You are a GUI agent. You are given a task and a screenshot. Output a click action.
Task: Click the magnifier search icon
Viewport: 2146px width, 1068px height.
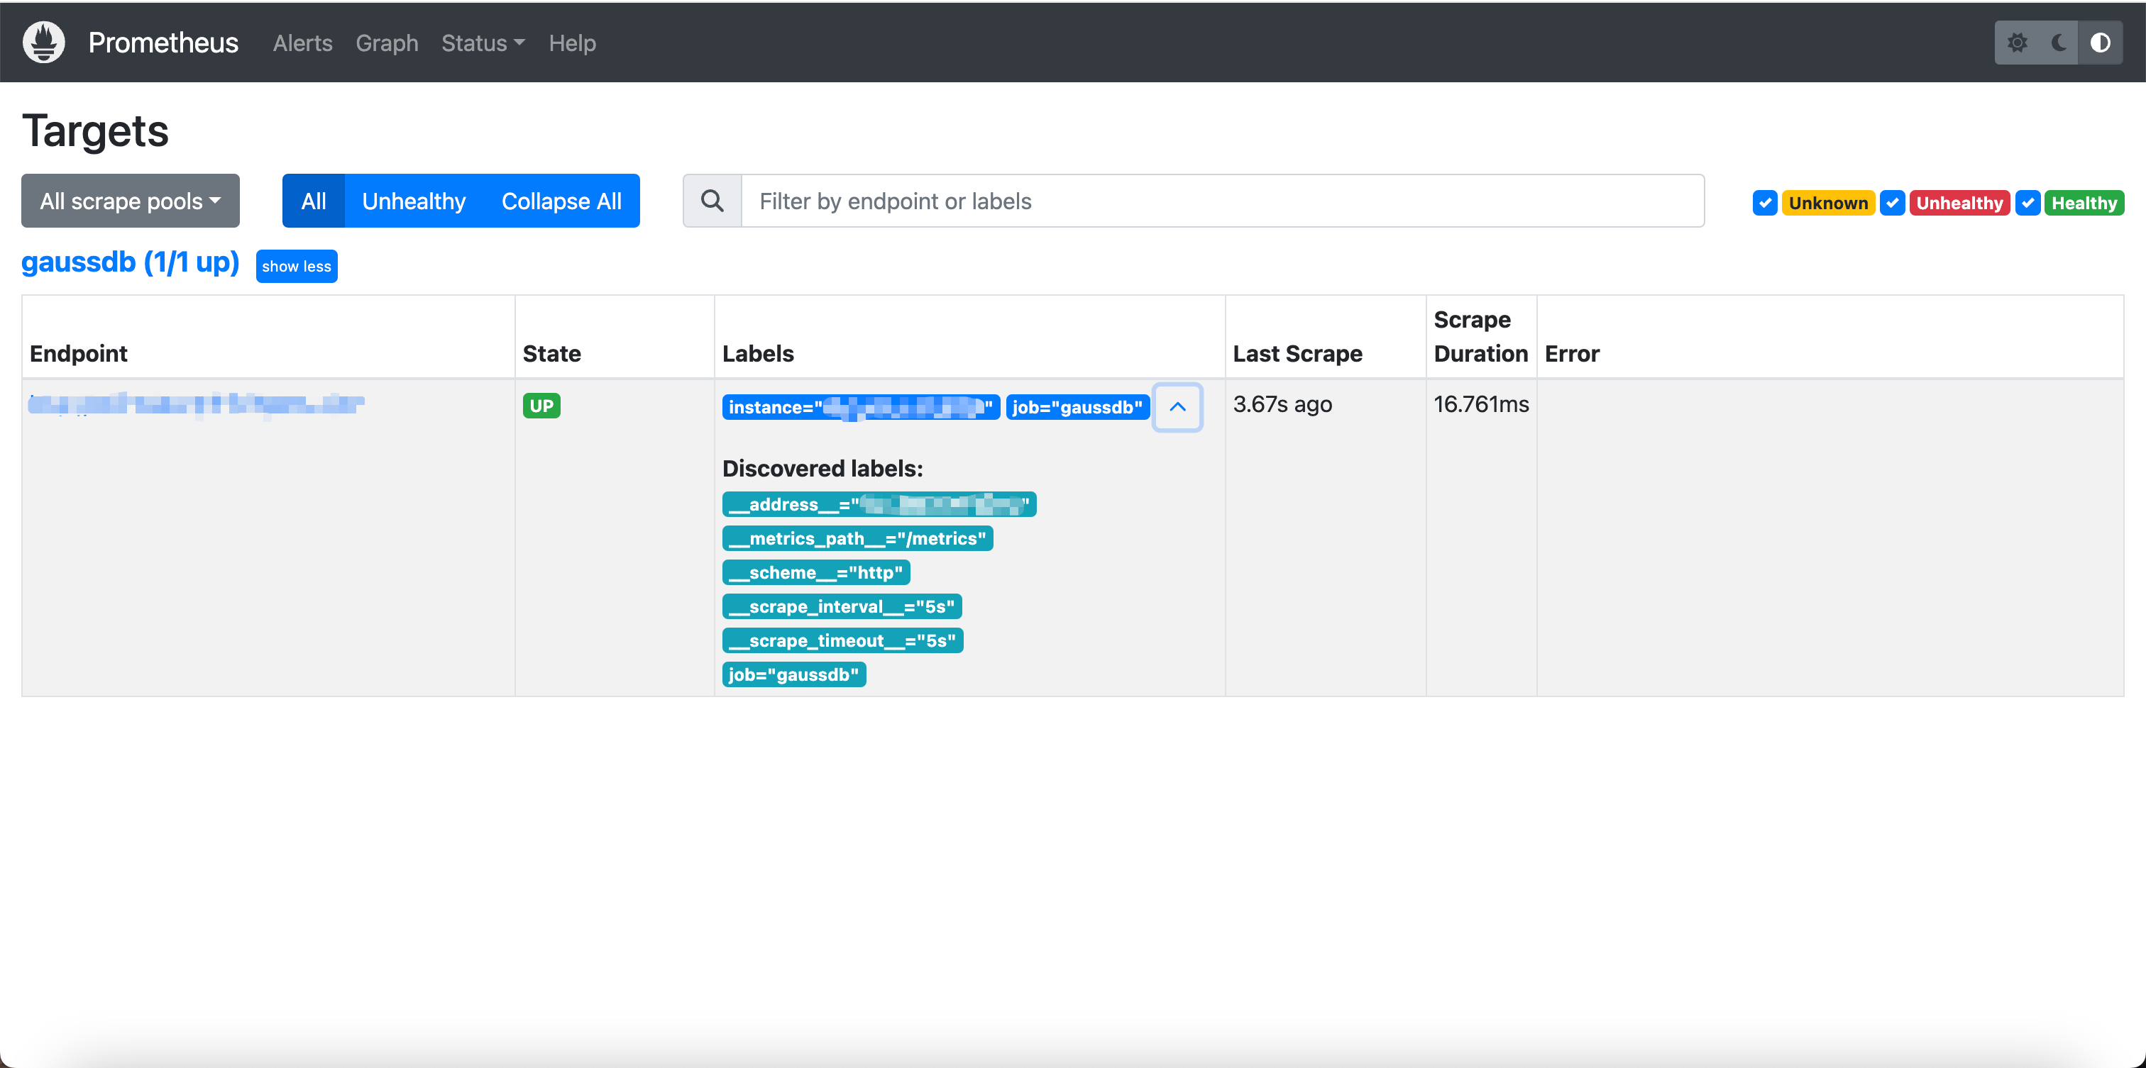712,201
